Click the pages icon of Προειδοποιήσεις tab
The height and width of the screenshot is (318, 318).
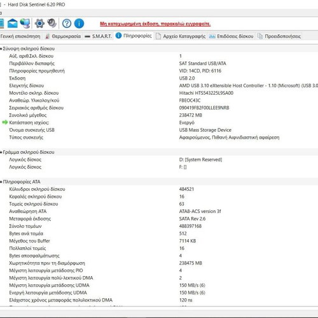pos(260,36)
